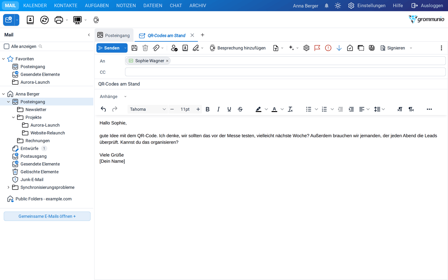The image size is (448, 280).
Task: Insert signature with the pen icon
Action: (x=196, y=48)
